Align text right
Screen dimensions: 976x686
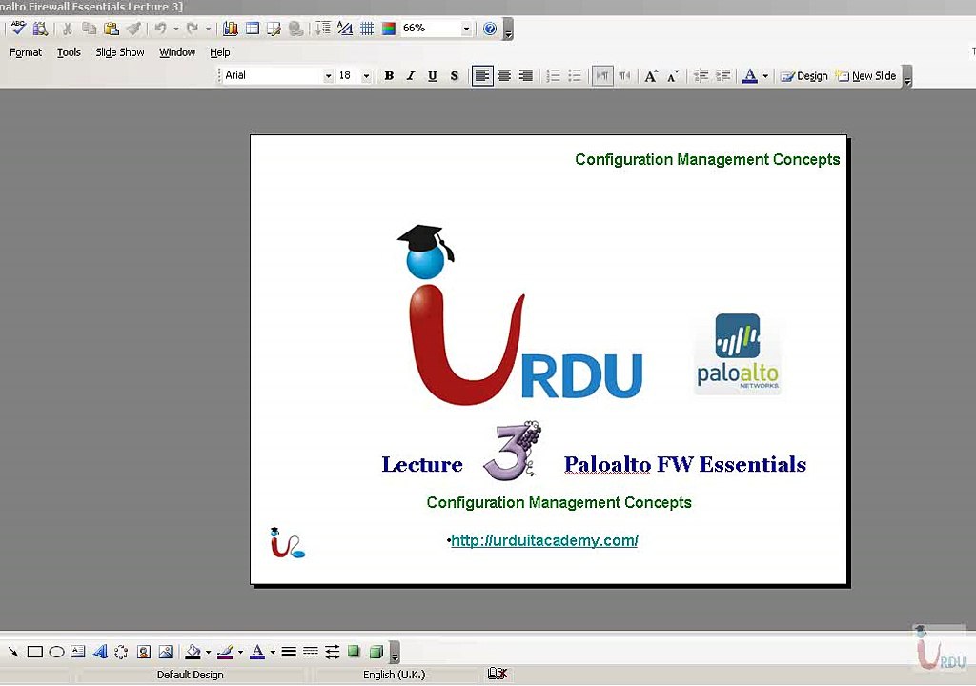click(x=526, y=76)
